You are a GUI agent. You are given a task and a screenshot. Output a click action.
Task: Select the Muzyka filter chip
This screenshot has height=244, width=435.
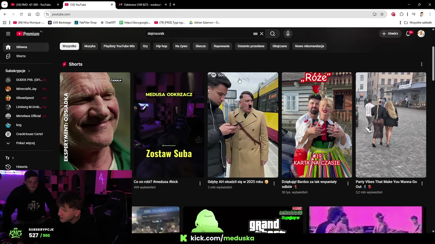(x=90, y=46)
